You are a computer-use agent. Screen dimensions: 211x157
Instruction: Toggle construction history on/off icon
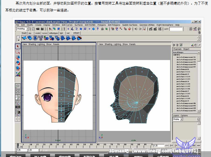pyautogui.click(x=145, y=29)
